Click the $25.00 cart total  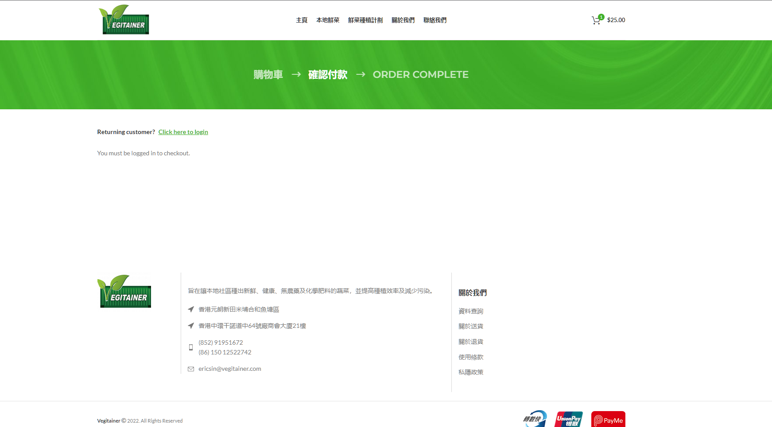pos(616,20)
